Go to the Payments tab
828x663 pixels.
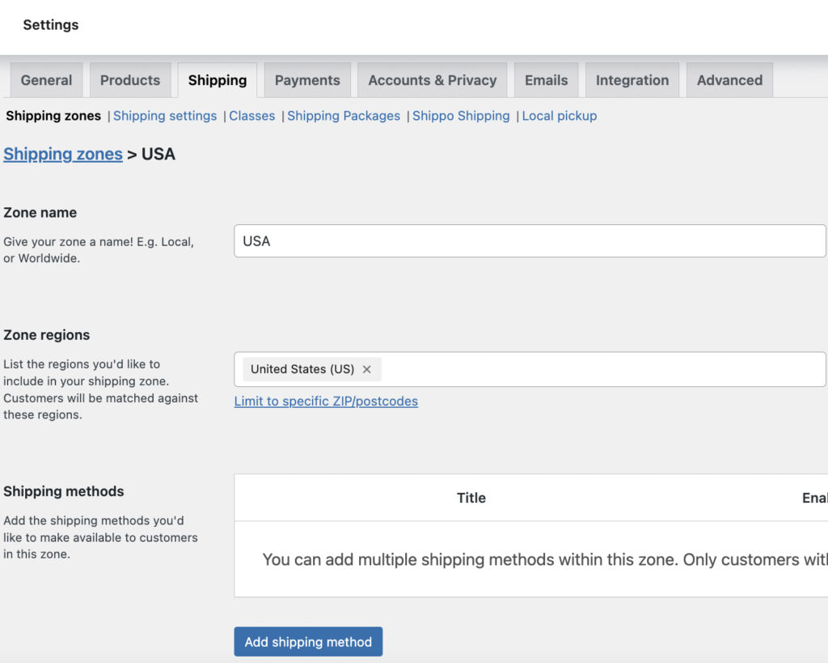(x=307, y=80)
